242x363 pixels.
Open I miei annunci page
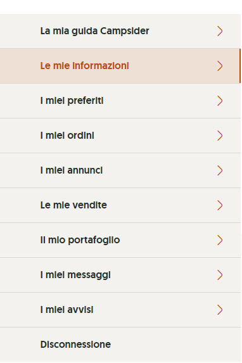coord(120,170)
